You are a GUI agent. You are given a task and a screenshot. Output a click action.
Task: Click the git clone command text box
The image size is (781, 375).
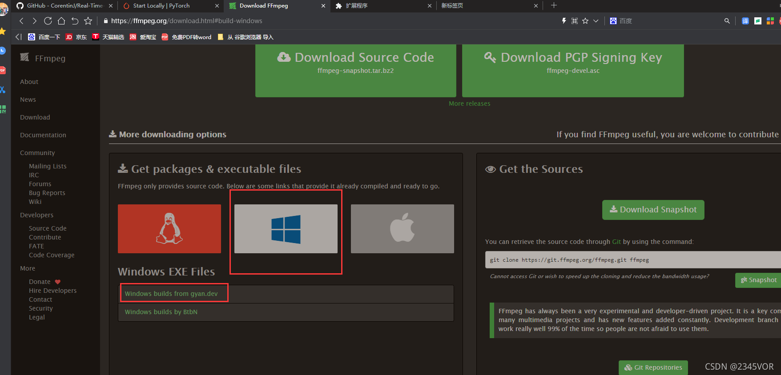pos(633,260)
